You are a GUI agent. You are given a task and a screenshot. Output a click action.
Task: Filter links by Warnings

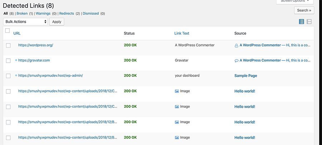[43, 13]
